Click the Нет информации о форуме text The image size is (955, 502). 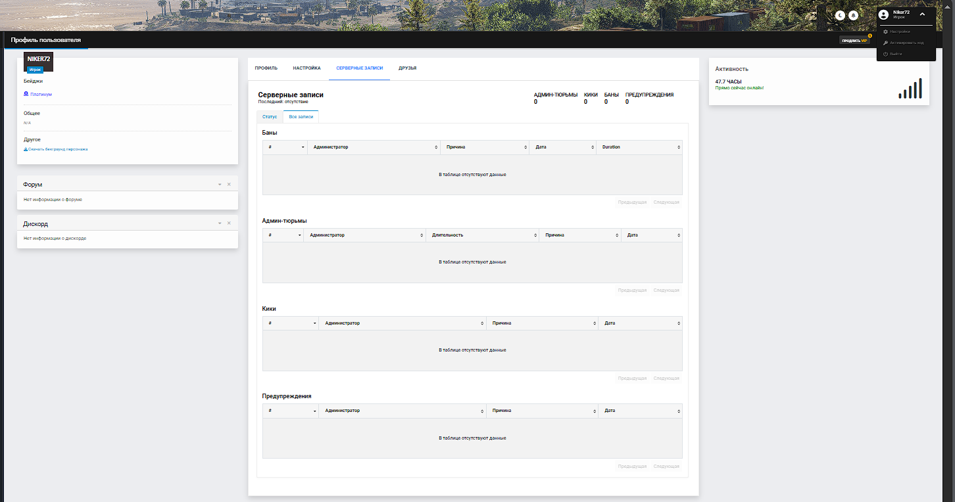coord(53,199)
